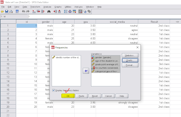Select 'grade point average of t...' variable

[105, 64]
